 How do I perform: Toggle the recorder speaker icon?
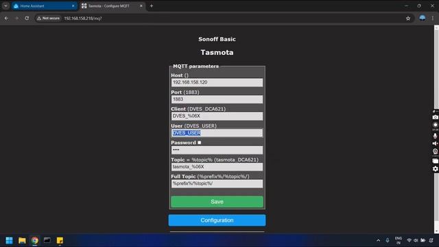click(x=435, y=143)
